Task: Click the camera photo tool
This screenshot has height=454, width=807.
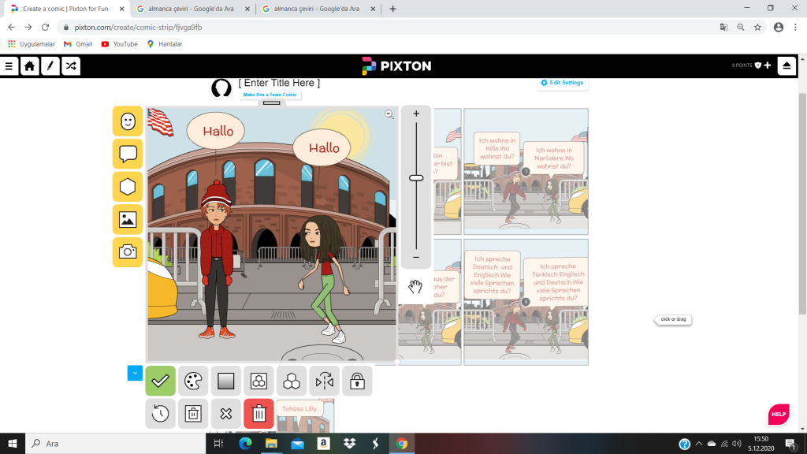Action: [128, 252]
